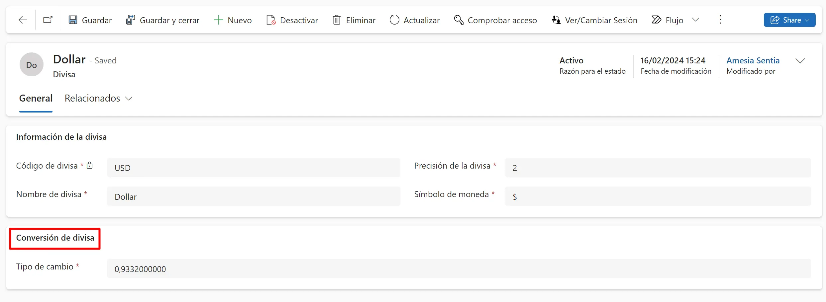
Task: Click the Desactivar document icon
Action: click(x=271, y=20)
